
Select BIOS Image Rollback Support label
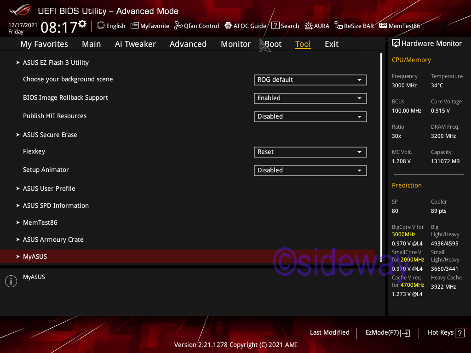click(x=65, y=97)
